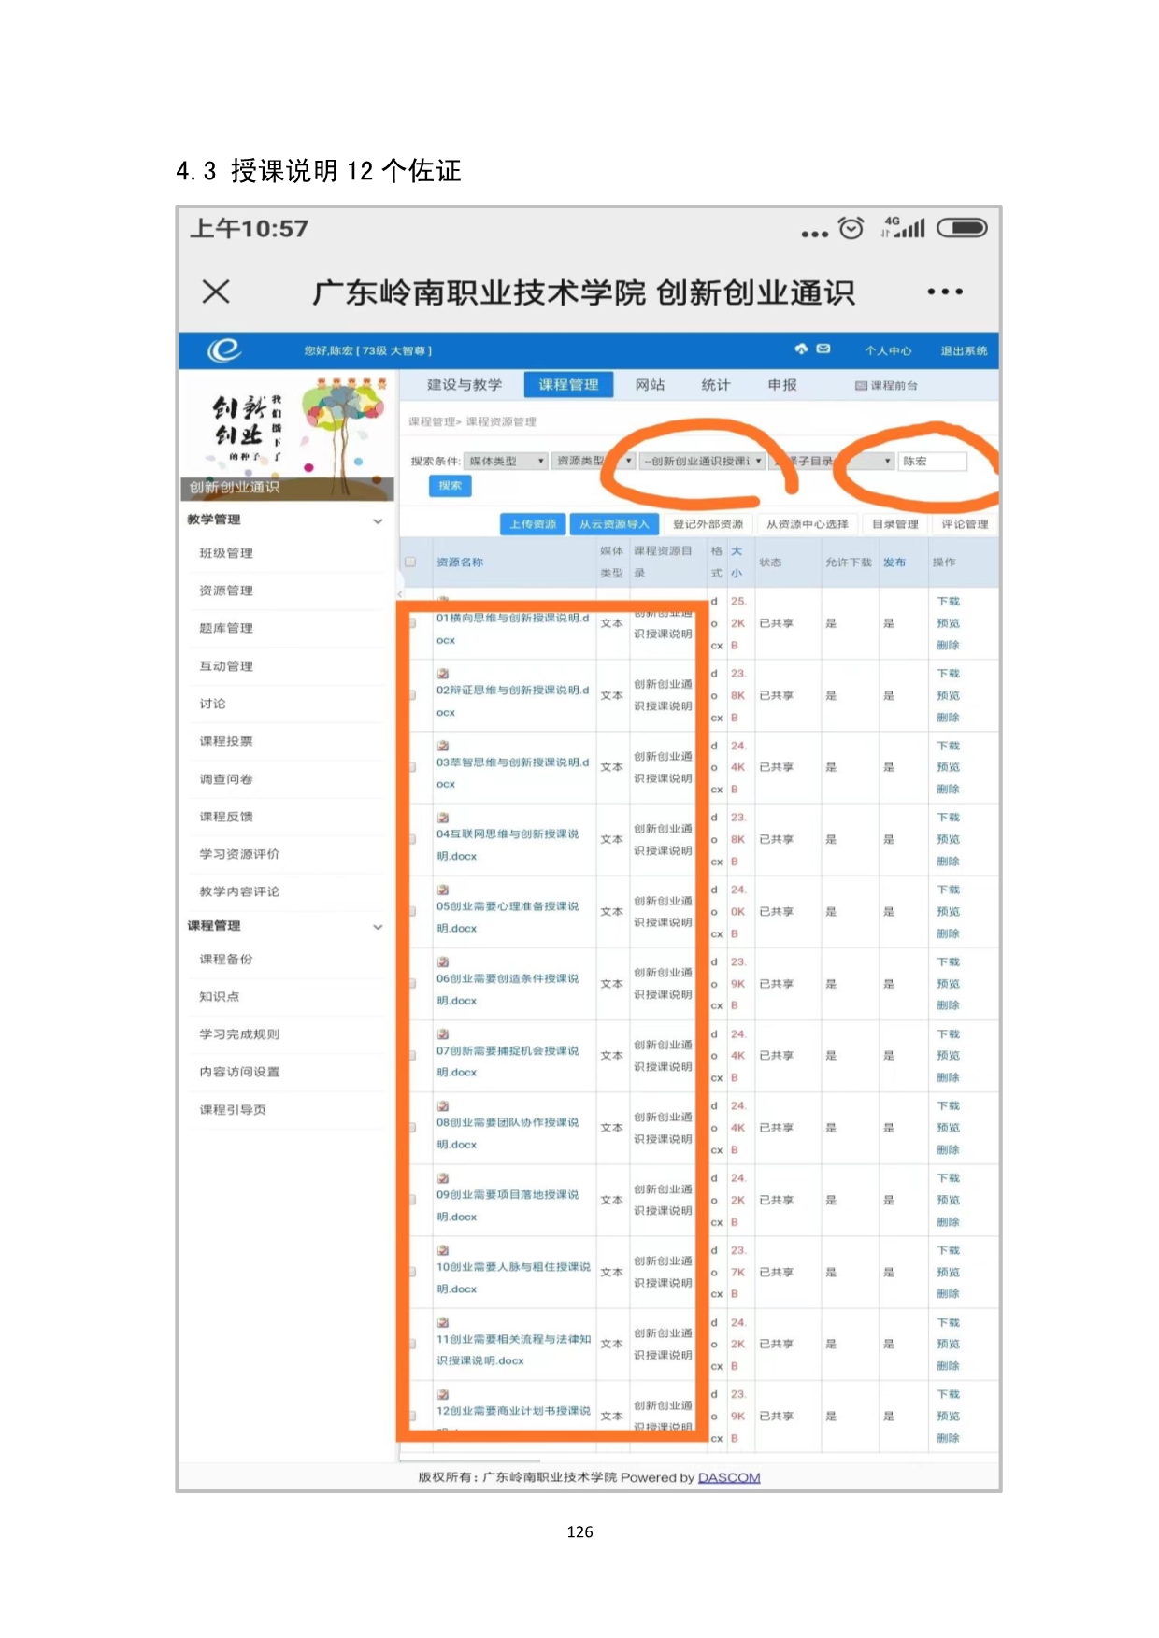1159x1638 pixels.
Task: Open the 网站 tab
Action: coord(650,385)
